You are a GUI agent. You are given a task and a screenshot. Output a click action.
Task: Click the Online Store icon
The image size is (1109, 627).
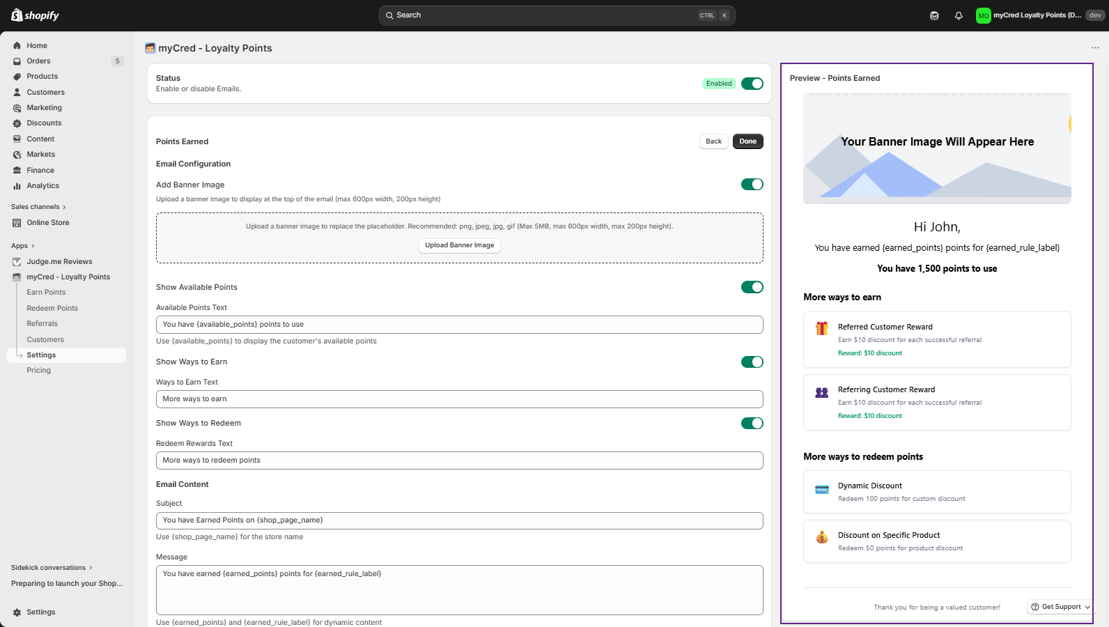click(17, 223)
